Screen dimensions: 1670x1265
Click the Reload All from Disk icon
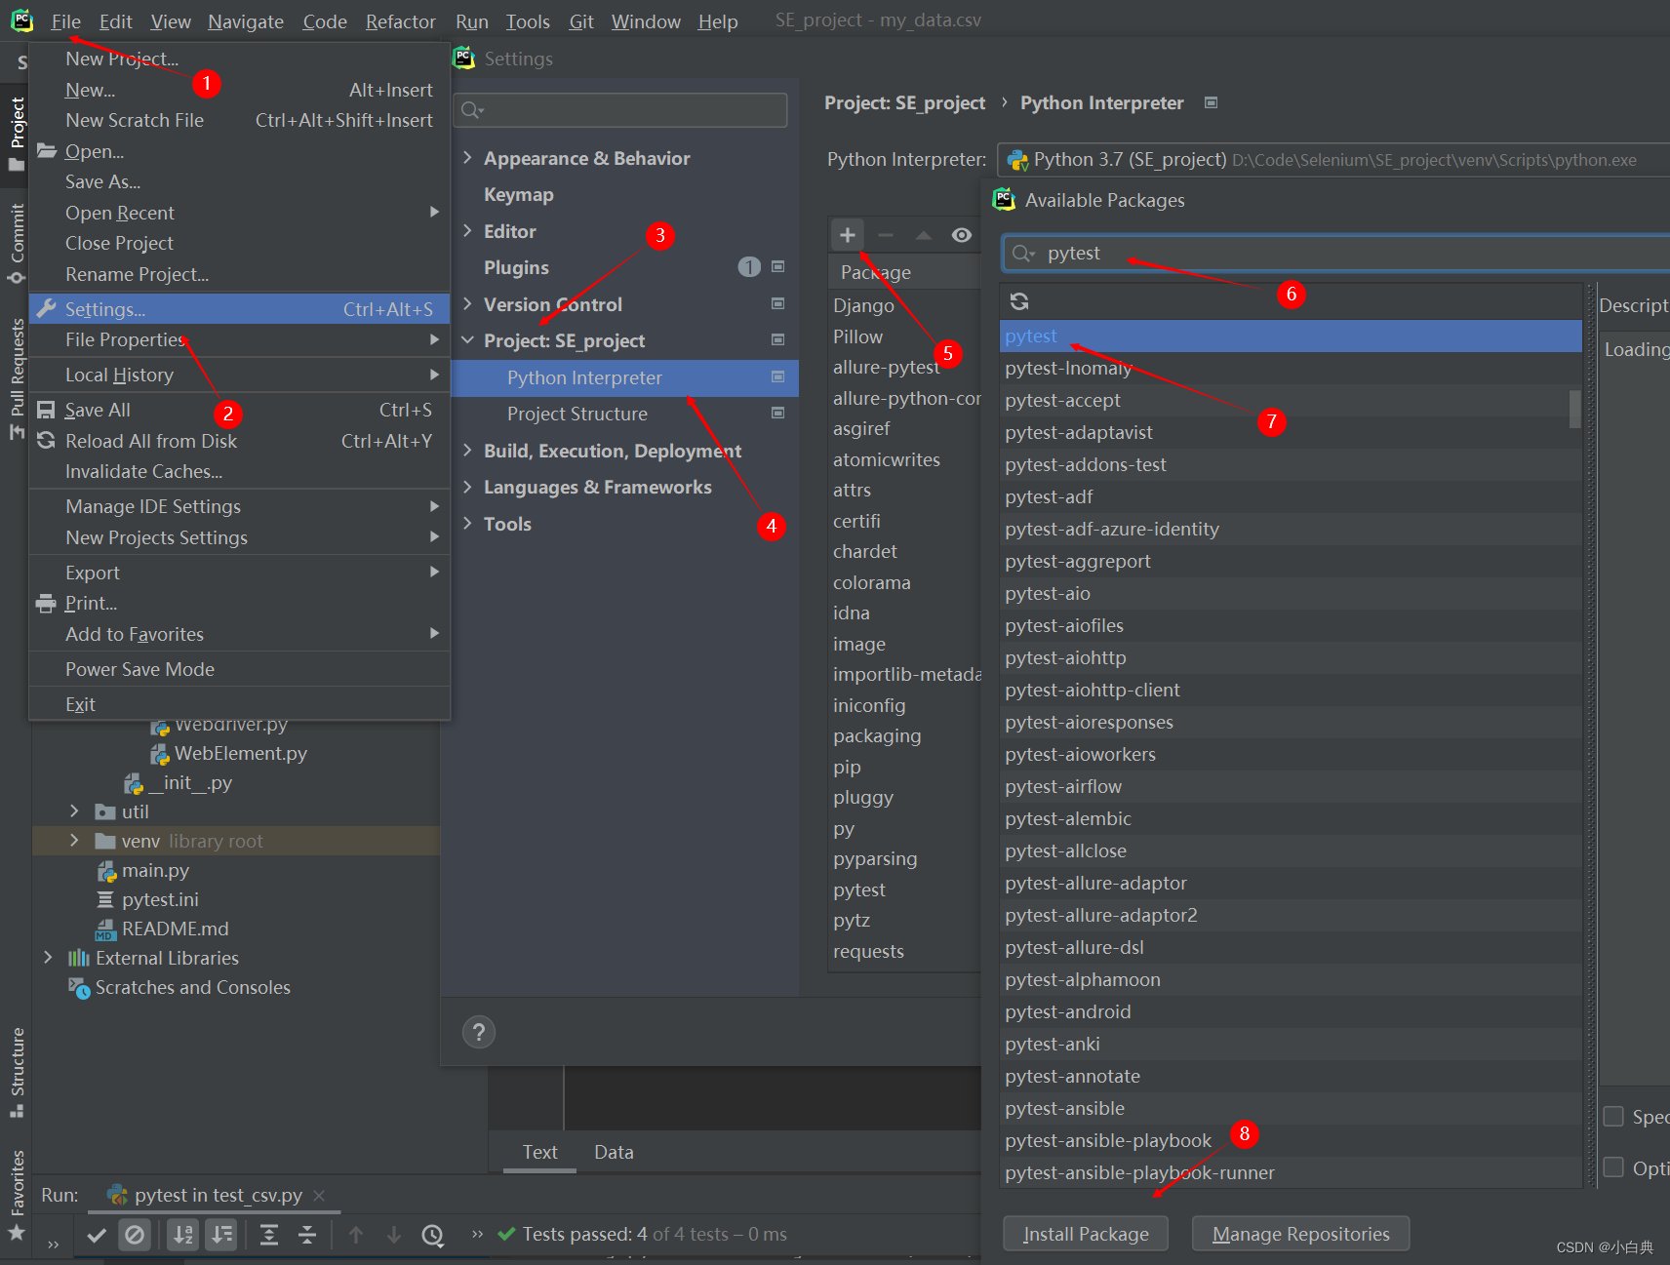[x=46, y=441]
